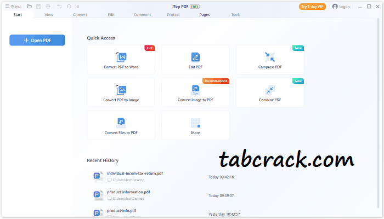Click the Convert PDF to Word label
The width and height of the screenshot is (384, 219).
tap(121, 67)
